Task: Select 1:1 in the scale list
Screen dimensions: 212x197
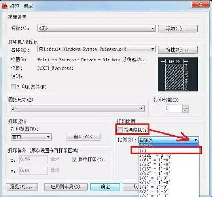Action: [166, 150]
